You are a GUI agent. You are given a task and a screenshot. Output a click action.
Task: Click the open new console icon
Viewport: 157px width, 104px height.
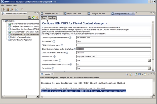pos(145,74)
